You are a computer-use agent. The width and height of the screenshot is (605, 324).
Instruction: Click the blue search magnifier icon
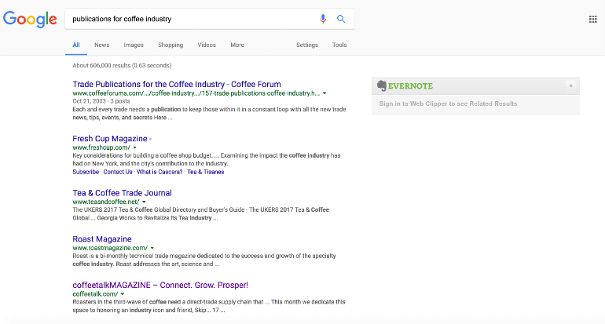[341, 19]
